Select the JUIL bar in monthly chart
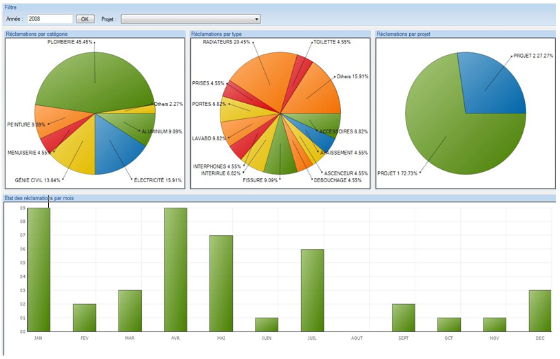 [312, 290]
